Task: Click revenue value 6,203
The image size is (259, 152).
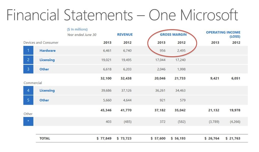Action: coord(127,69)
